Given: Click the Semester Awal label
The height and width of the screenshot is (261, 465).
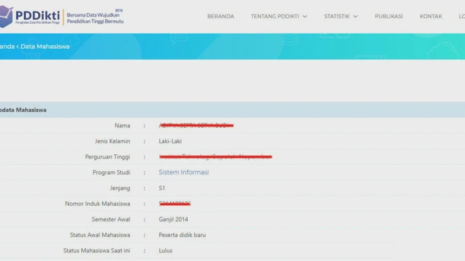Looking at the screenshot, I should click(x=111, y=219).
